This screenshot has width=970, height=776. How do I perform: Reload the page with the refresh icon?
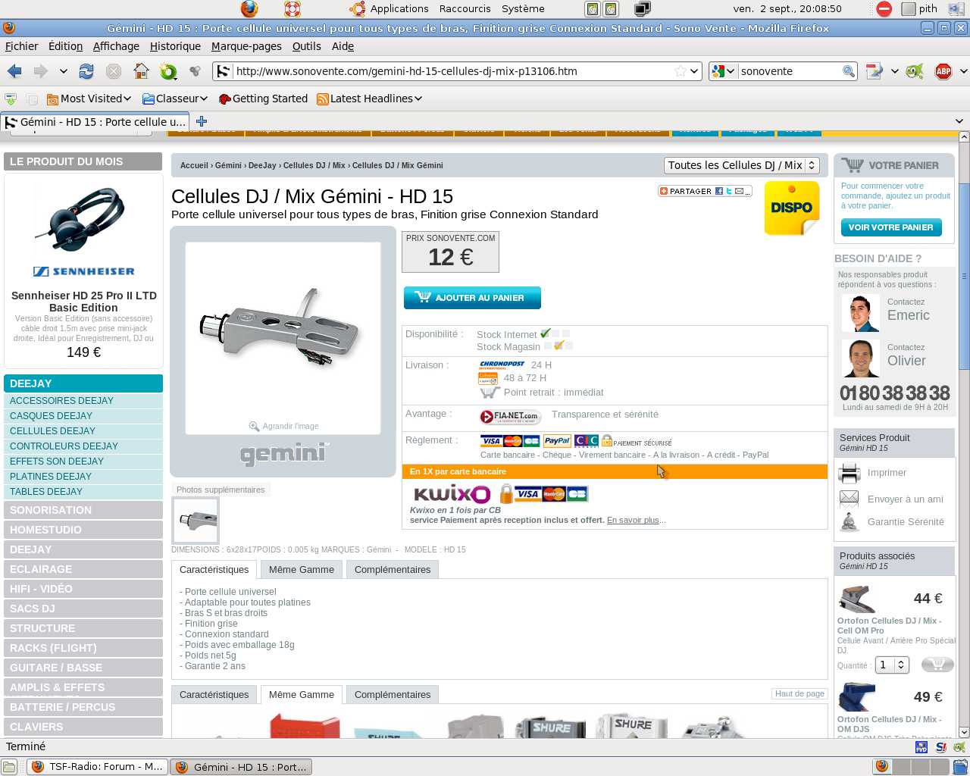point(86,71)
